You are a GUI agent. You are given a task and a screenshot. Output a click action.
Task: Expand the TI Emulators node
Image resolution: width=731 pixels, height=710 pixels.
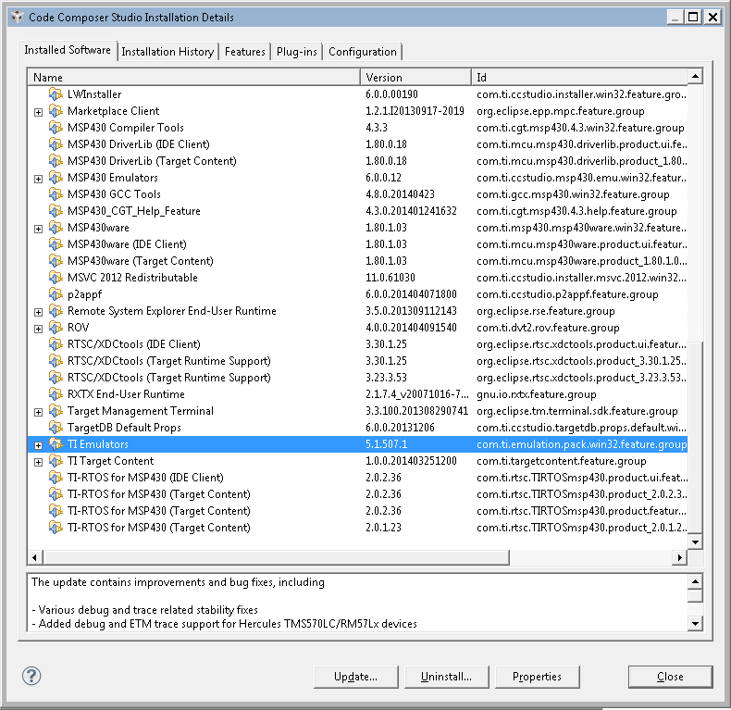[x=38, y=445]
